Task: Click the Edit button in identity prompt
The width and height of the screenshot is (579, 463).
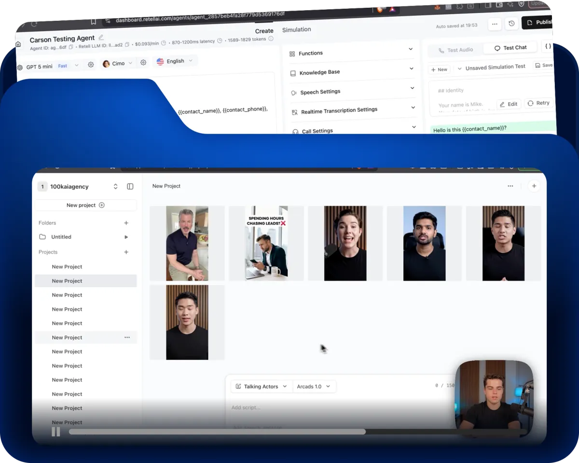Action: (x=509, y=104)
